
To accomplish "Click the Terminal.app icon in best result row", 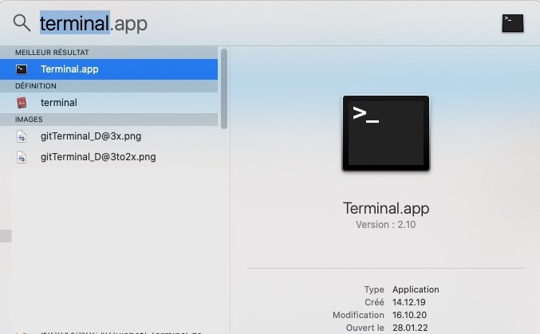I will point(22,69).
